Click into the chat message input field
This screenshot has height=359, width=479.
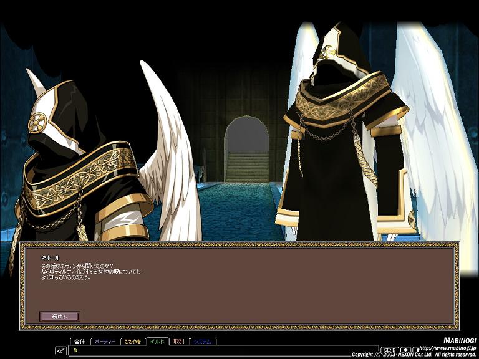[224, 350]
